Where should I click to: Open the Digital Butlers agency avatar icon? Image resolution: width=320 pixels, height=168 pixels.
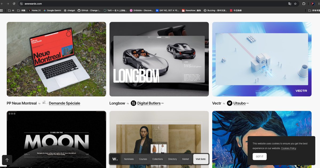[133, 103]
